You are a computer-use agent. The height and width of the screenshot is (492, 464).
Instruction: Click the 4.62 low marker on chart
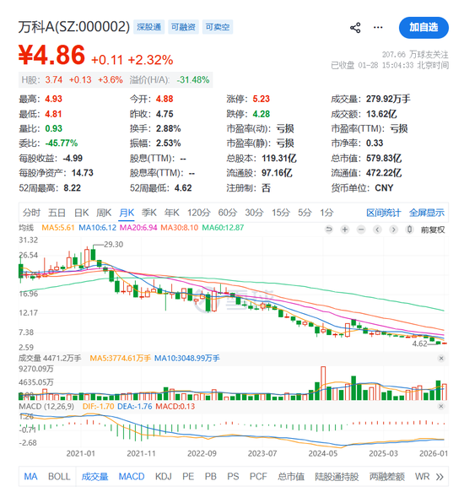[x=420, y=343]
